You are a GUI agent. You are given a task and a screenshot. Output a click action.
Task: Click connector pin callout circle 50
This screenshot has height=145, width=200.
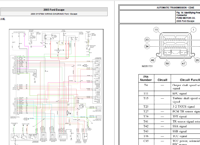167,64
